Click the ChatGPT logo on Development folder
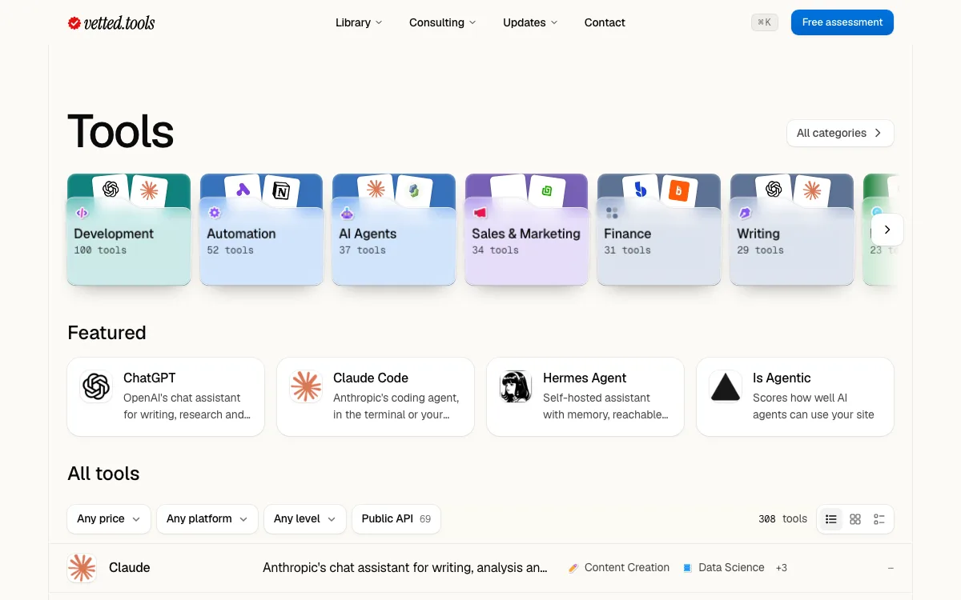 (111, 190)
